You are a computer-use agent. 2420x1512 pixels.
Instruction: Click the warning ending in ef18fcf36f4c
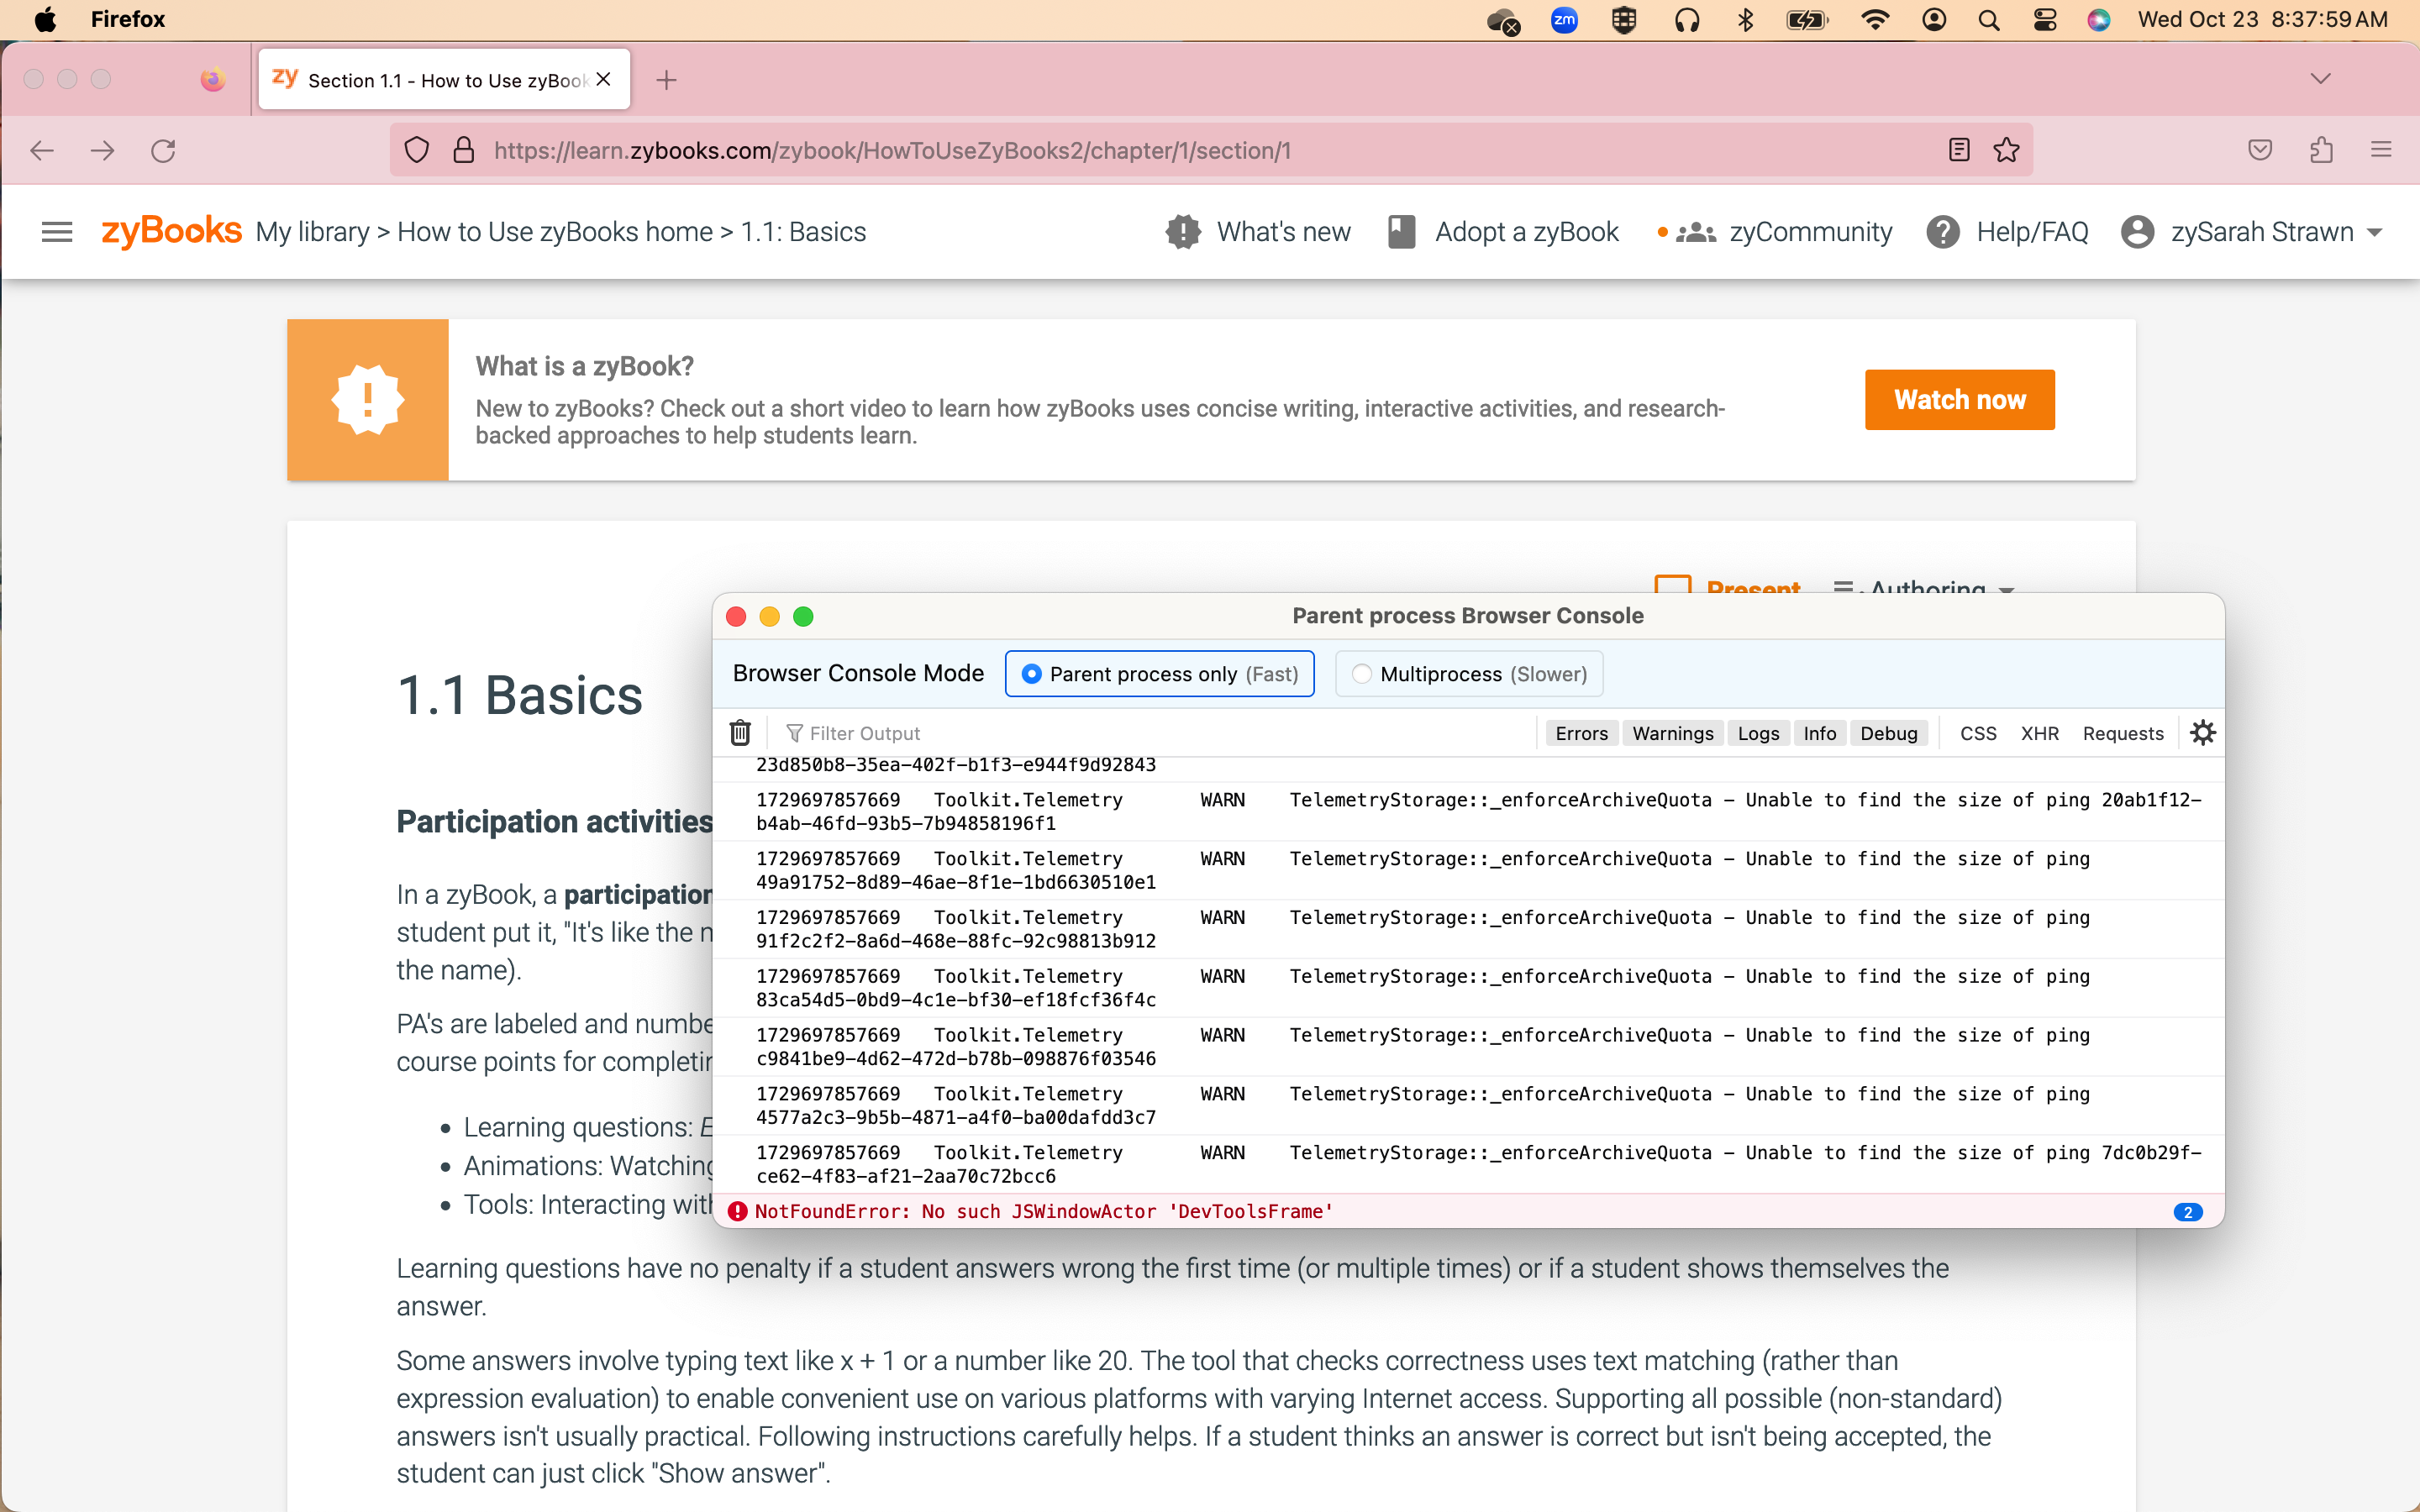1468,988
